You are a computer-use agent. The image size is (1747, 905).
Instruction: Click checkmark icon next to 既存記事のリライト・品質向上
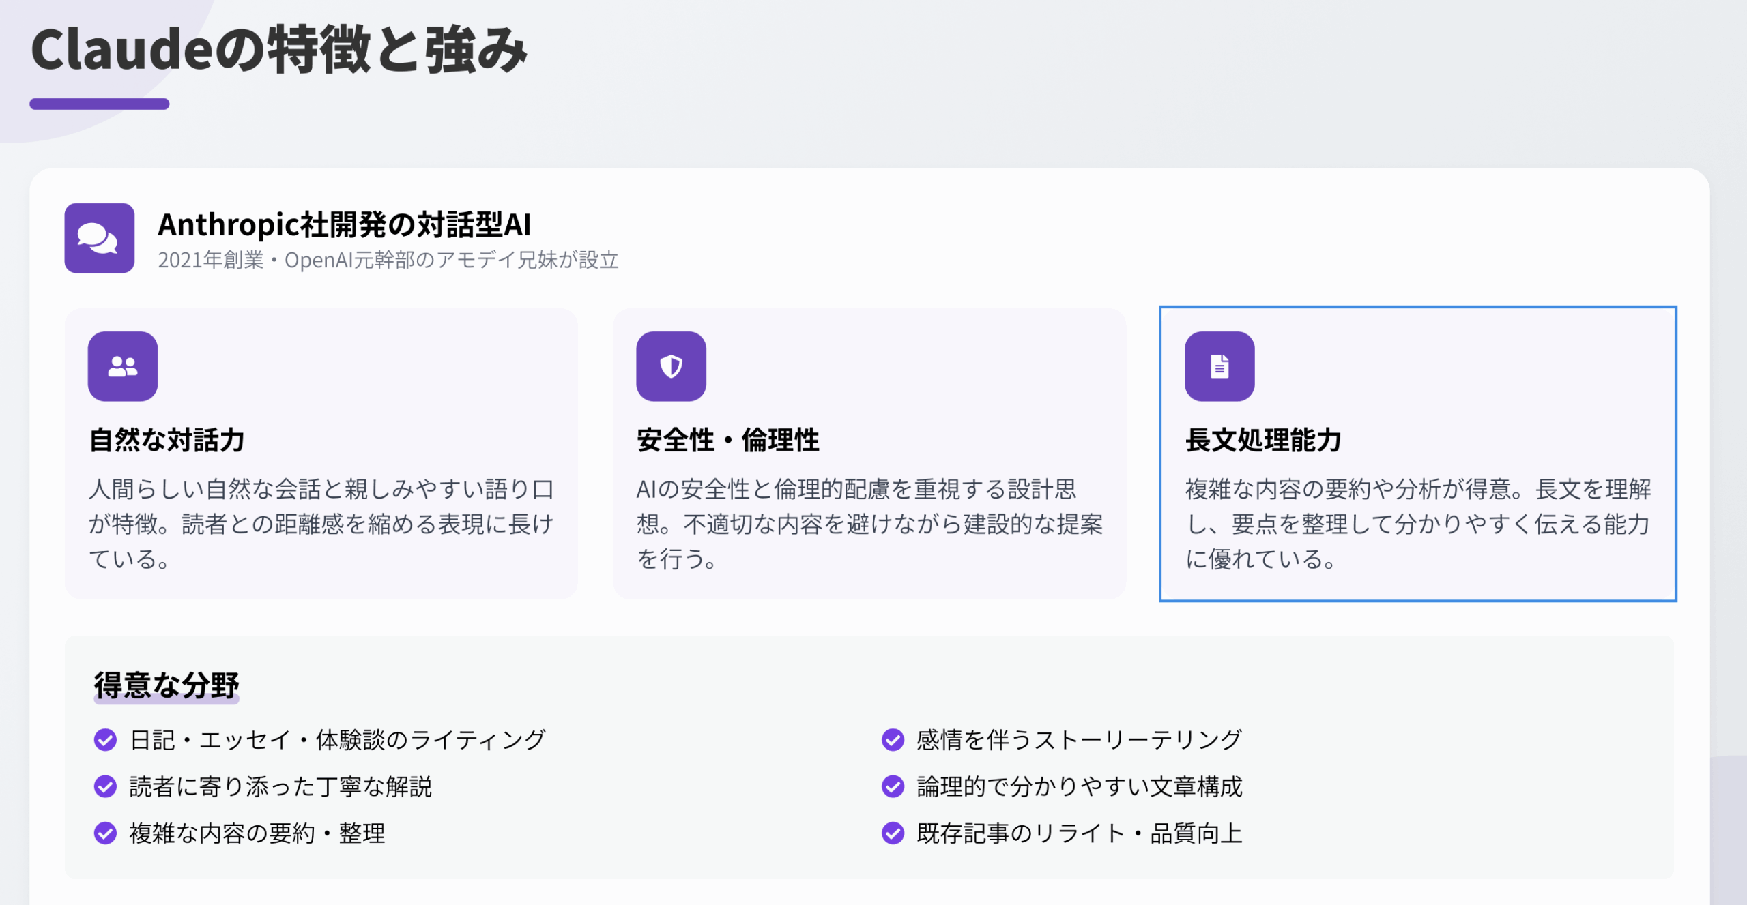[x=893, y=833]
